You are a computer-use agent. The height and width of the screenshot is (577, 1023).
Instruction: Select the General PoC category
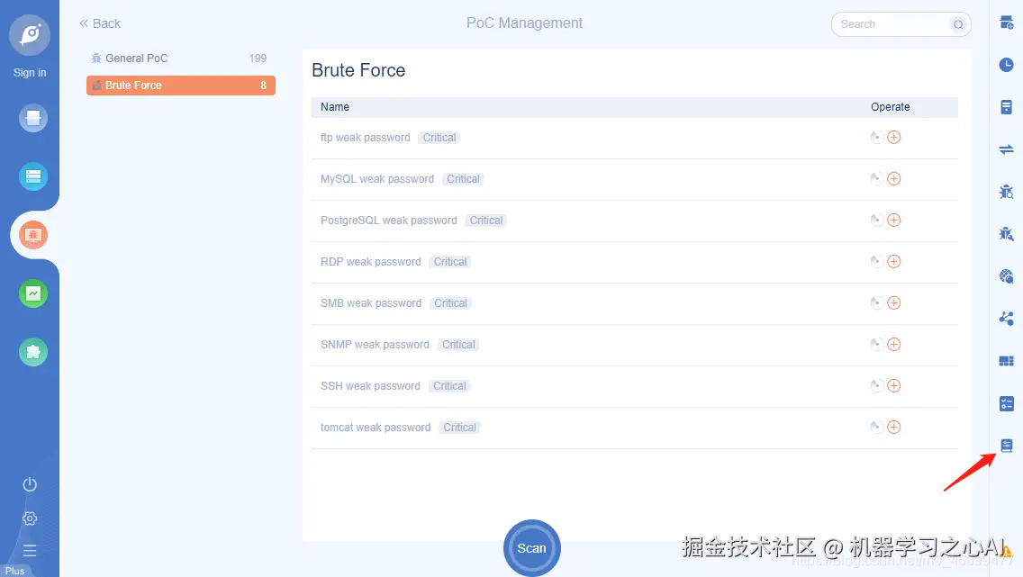[181, 58]
